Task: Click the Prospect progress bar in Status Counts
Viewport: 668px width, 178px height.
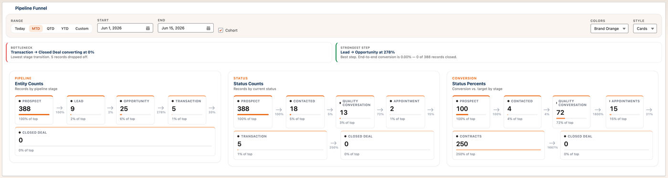Action: pyautogui.click(x=253, y=115)
